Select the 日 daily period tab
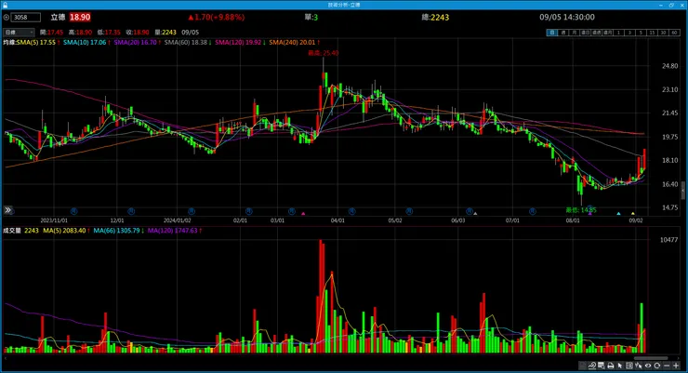Image resolution: width=688 pixels, height=373 pixels. (552, 33)
